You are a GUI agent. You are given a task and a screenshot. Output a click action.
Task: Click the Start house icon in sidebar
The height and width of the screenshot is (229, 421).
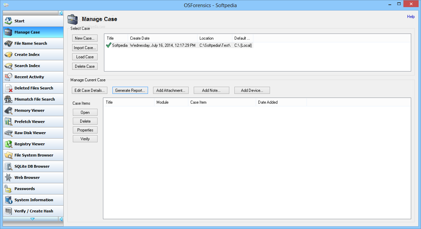tap(8, 21)
